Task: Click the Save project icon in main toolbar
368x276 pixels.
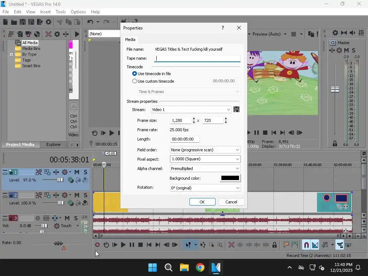Action: click(23, 22)
